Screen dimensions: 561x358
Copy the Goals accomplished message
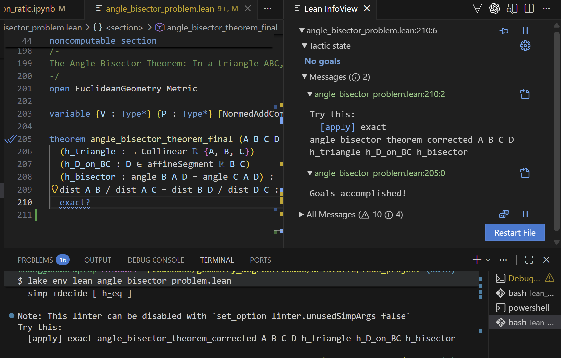[x=524, y=173]
